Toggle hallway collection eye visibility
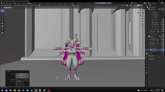This screenshot has width=165, height=92. coord(161,36)
